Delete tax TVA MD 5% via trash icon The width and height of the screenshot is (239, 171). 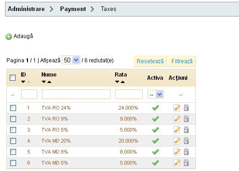[x=186, y=163]
